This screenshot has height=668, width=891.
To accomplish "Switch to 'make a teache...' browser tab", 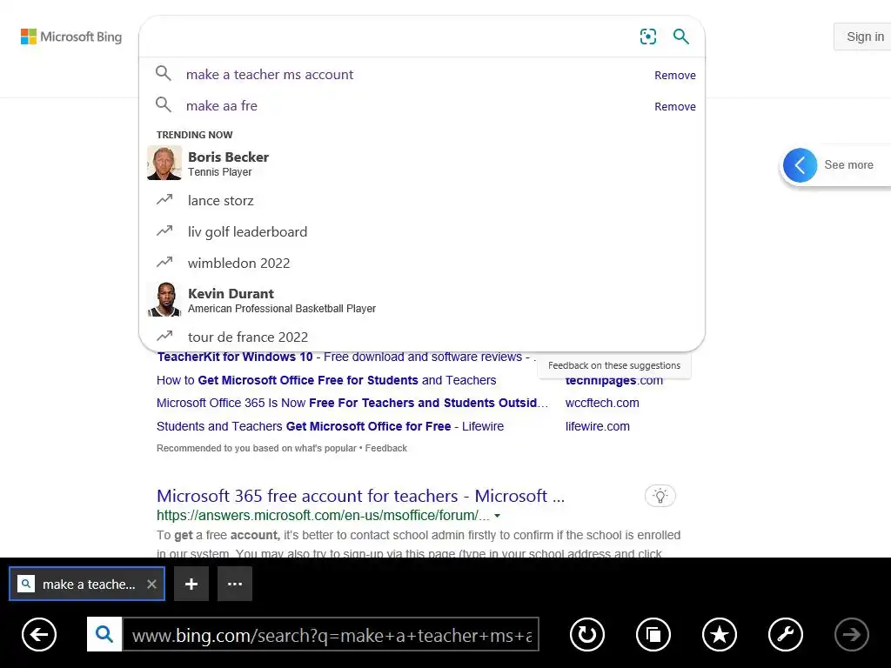I will click(87, 584).
